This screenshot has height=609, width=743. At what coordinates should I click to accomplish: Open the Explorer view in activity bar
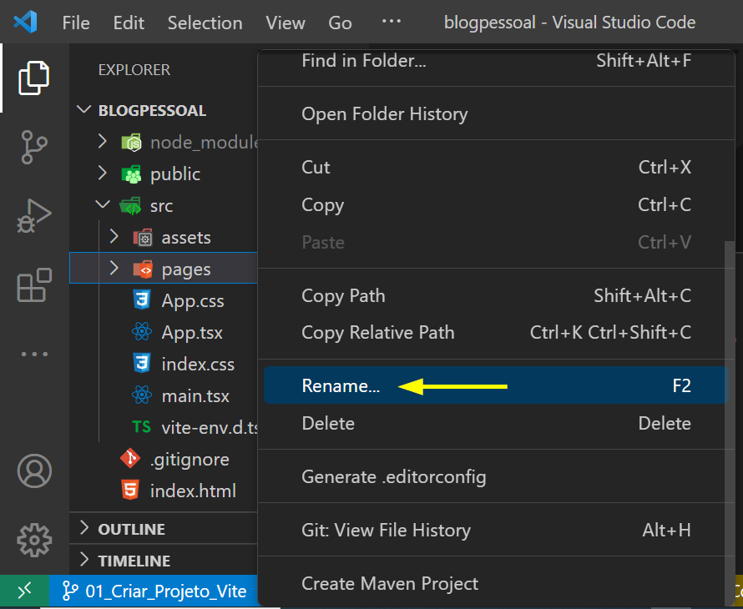pyautogui.click(x=34, y=78)
